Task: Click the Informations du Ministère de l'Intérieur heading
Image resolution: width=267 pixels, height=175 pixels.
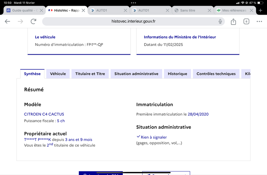Action: point(180,37)
